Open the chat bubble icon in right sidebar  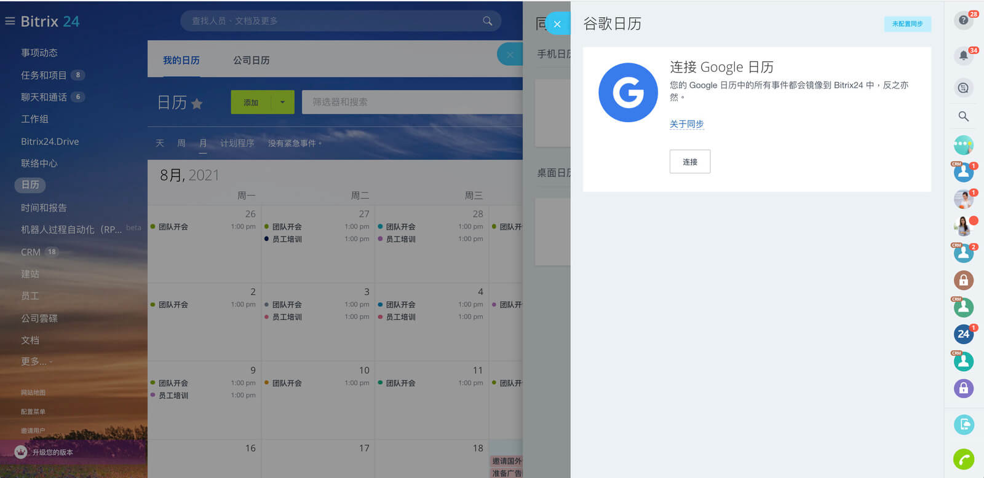coord(964,88)
